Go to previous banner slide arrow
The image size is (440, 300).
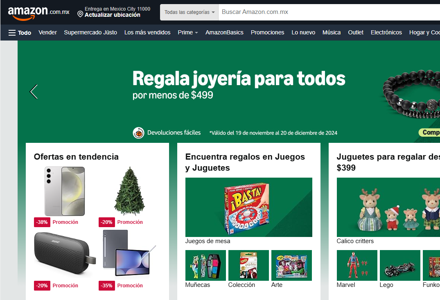pos(34,92)
